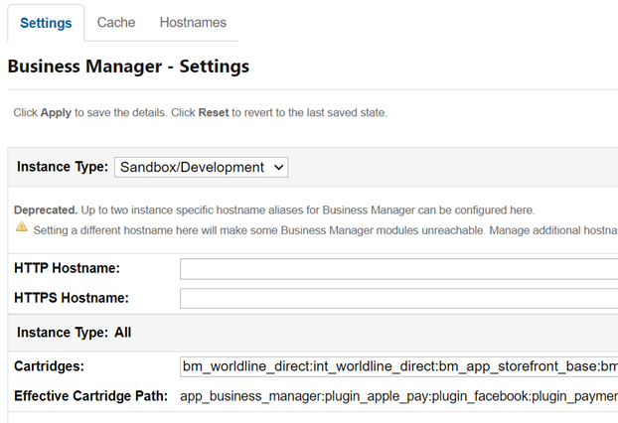Focus the HTTP Hostname input field
Screen dimensions: 618x423
[397, 268]
